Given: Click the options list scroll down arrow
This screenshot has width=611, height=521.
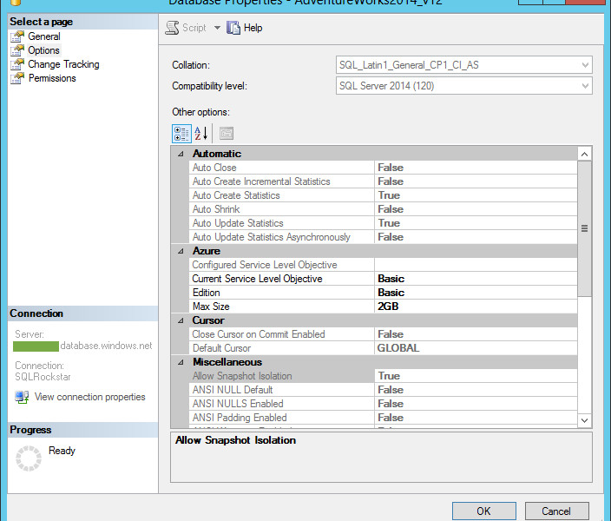Looking at the screenshot, I should pos(584,420).
